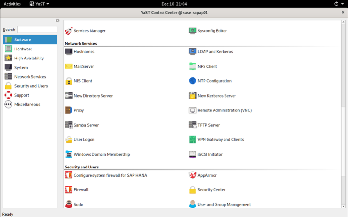Launch the VPN Gateway and Clients icon
Screen dimensions: 348x217
tap(193, 140)
